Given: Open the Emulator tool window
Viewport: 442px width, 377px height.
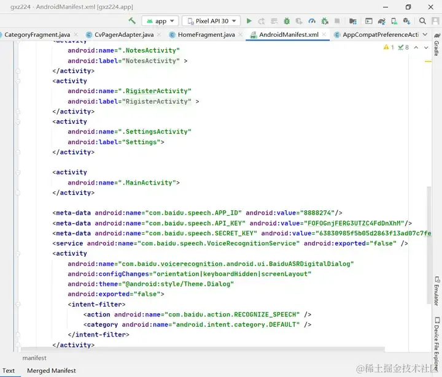Looking at the screenshot, I should 436,291.
